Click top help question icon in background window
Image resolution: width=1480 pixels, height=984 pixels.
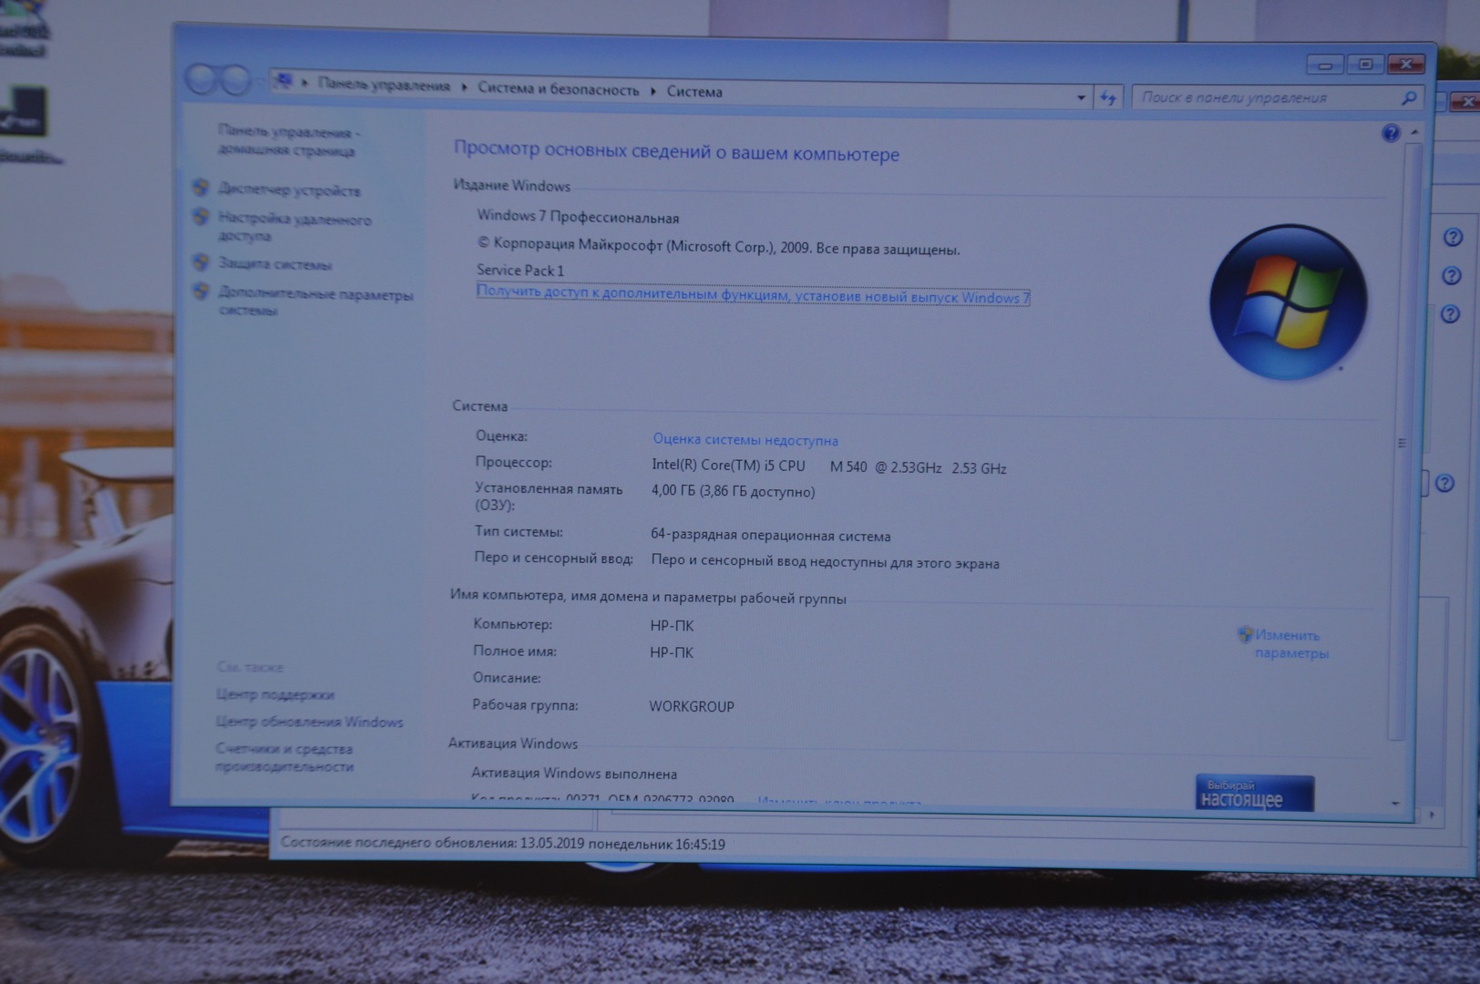point(1453,238)
